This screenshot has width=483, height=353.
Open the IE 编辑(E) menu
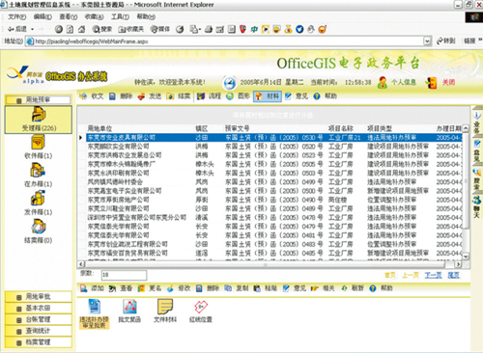[43, 16]
